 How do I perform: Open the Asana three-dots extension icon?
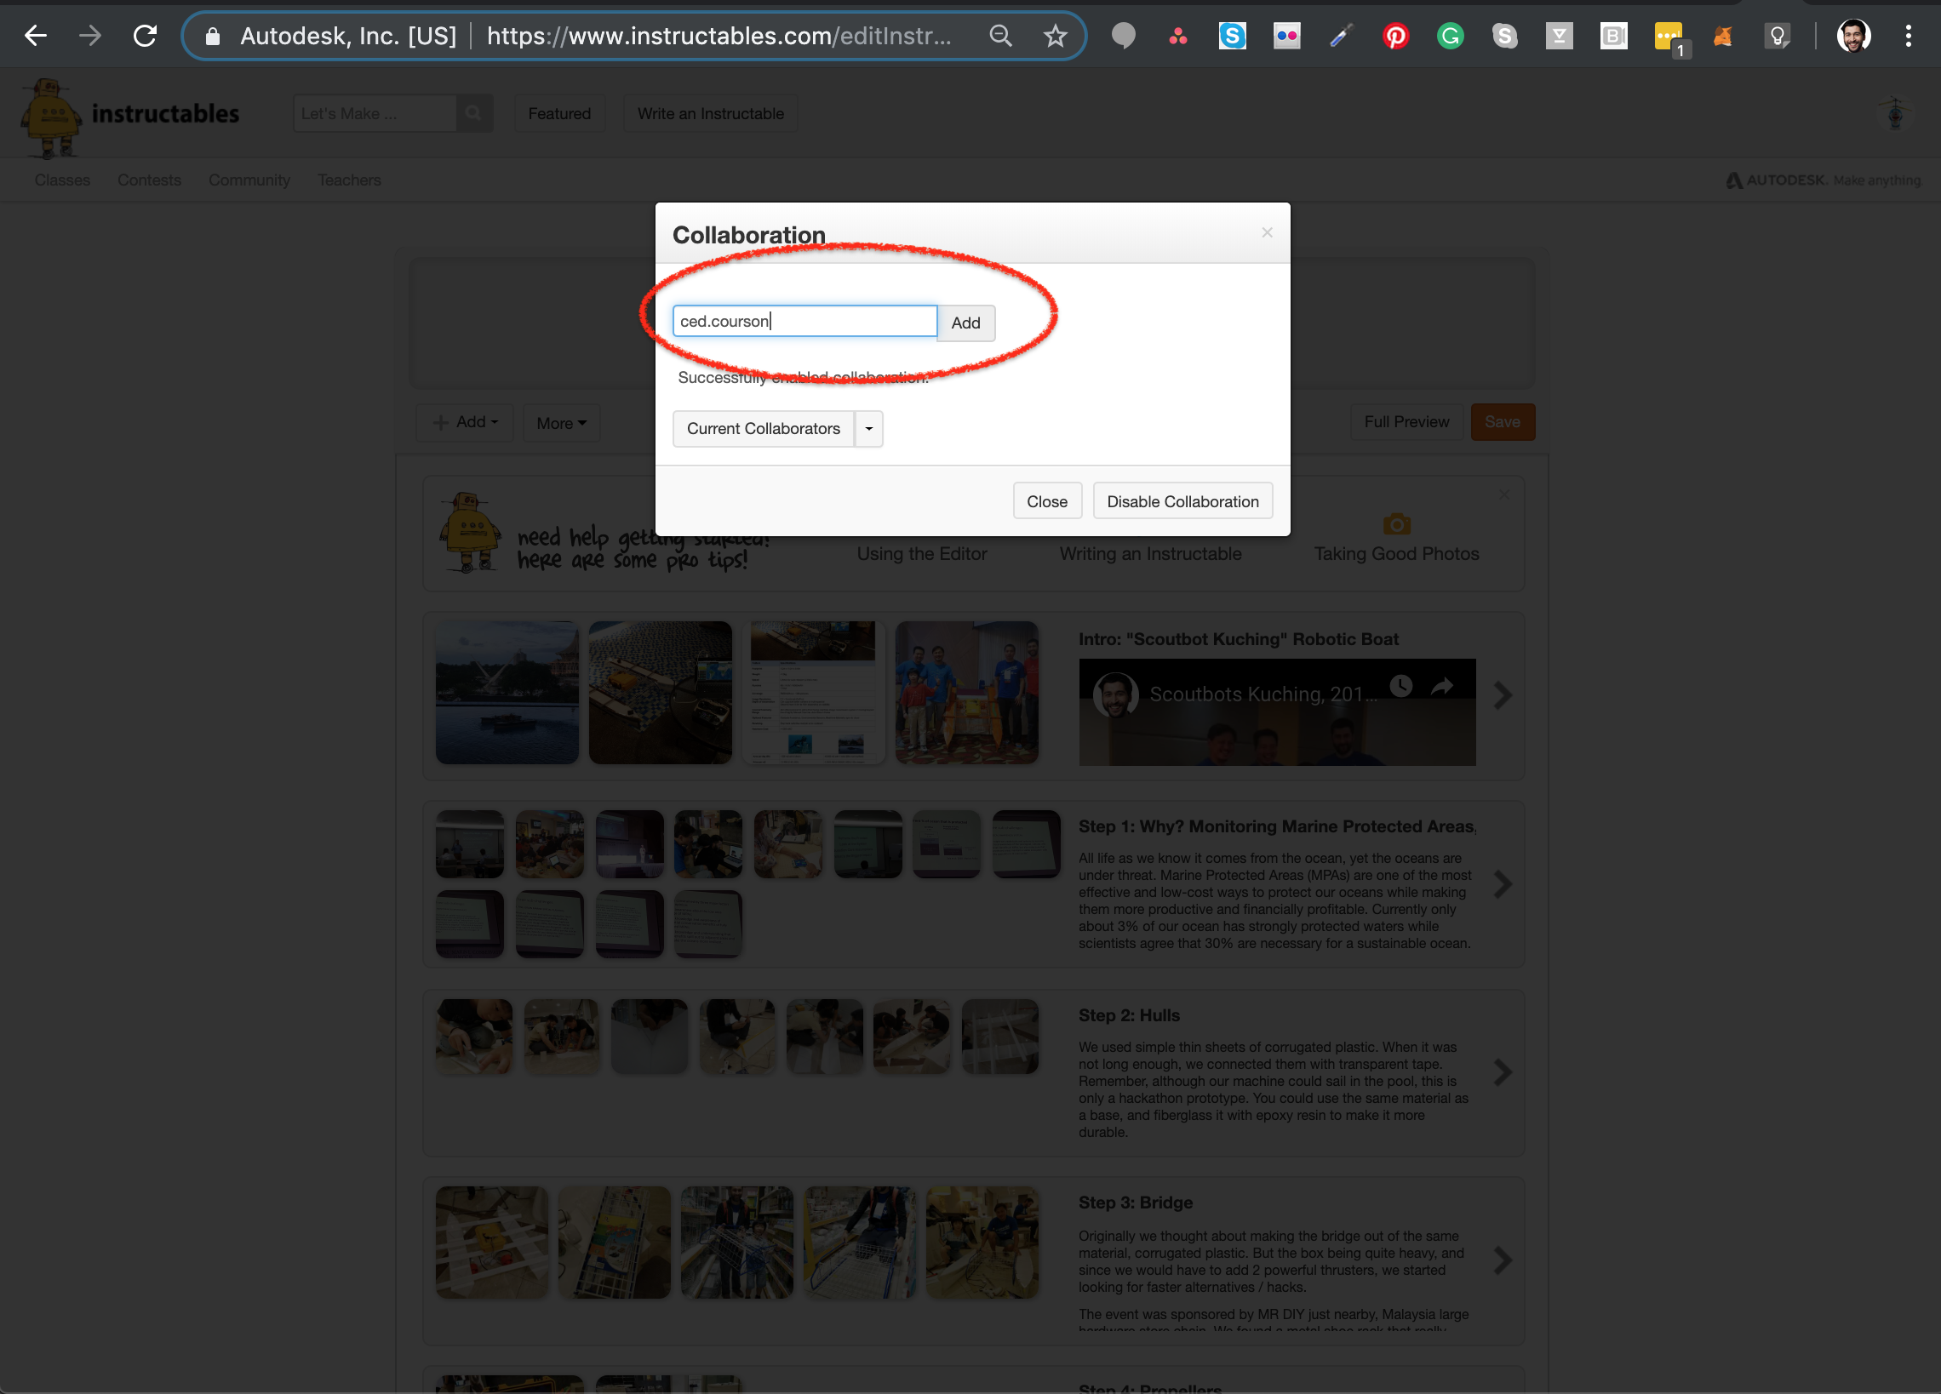tap(1178, 36)
